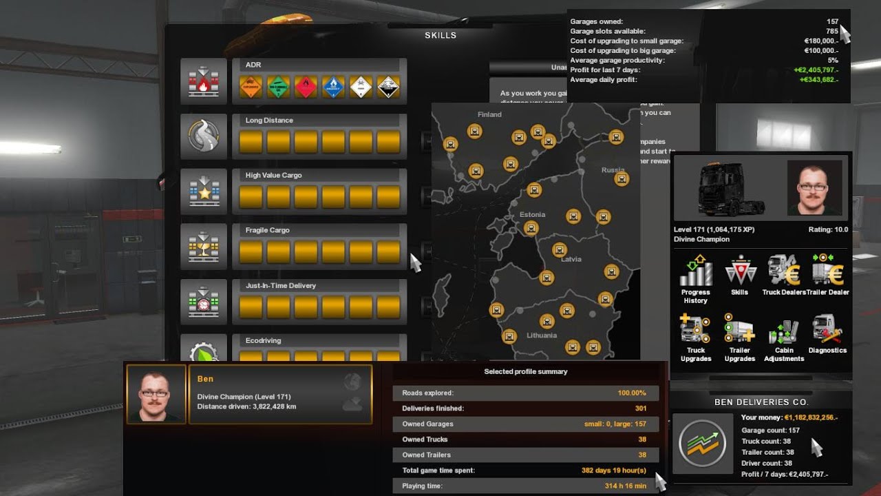Click the 'Total game time spent:' row
Viewport: 881px width, 496px height.
click(526, 471)
